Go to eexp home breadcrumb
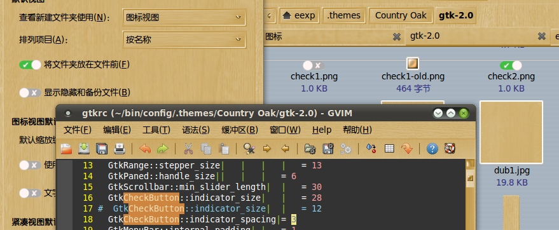The width and height of the screenshot is (559, 230). pos(299,16)
